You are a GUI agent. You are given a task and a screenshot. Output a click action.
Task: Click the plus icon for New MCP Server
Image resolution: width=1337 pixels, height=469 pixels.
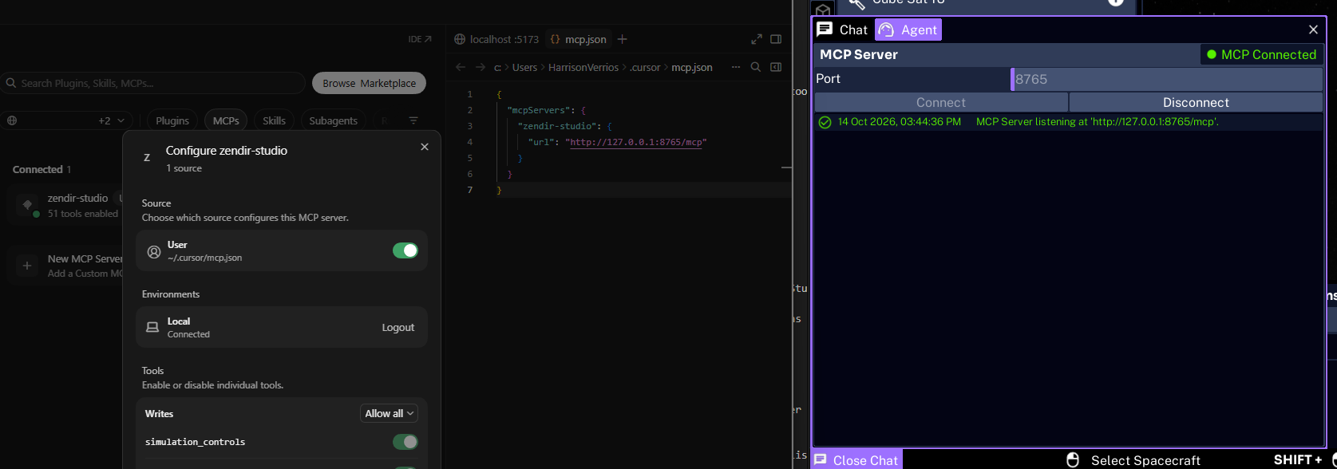click(x=27, y=266)
